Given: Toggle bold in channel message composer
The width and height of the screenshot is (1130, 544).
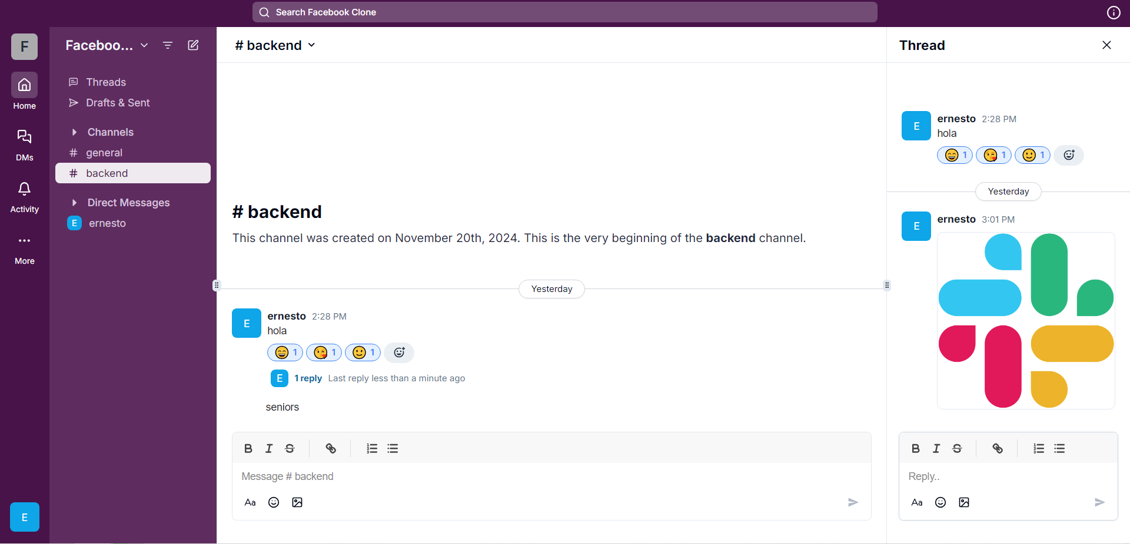Looking at the screenshot, I should [248, 448].
